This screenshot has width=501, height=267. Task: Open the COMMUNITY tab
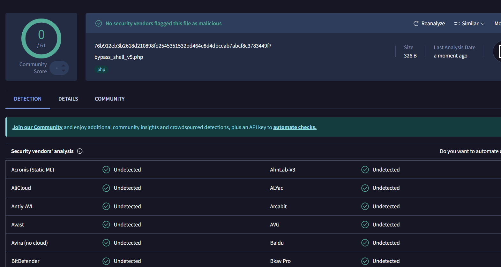pyautogui.click(x=109, y=99)
